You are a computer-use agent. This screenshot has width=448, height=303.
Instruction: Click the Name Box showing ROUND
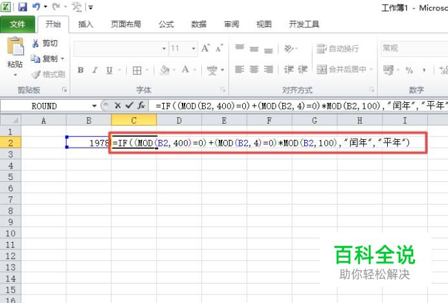(x=45, y=106)
